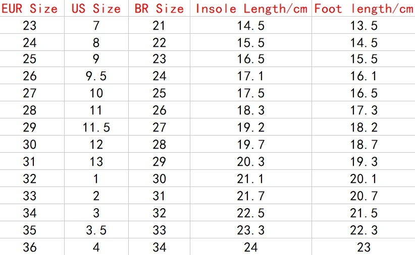The image size is (415, 255).
Task: Click EUR size 23 cell
Action: 32,25
